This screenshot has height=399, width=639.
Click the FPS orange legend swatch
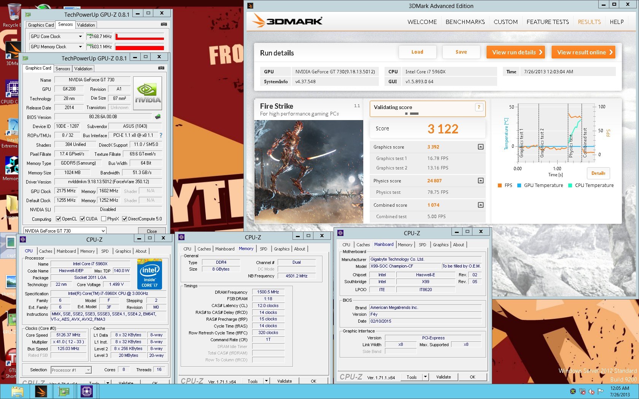(500, 185)
